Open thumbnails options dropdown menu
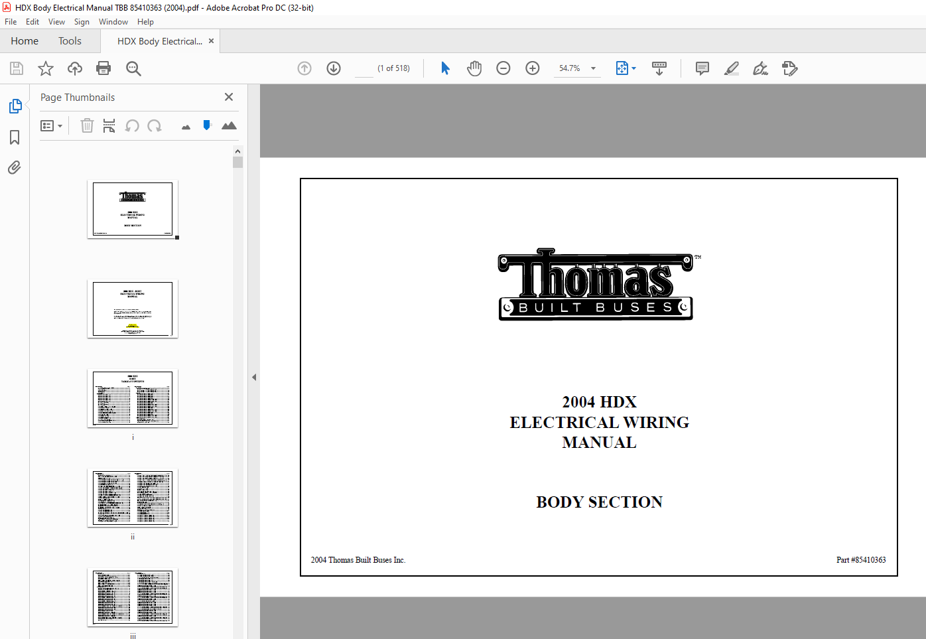The height and width of the screenshot is (639, 926). (51, 125)
